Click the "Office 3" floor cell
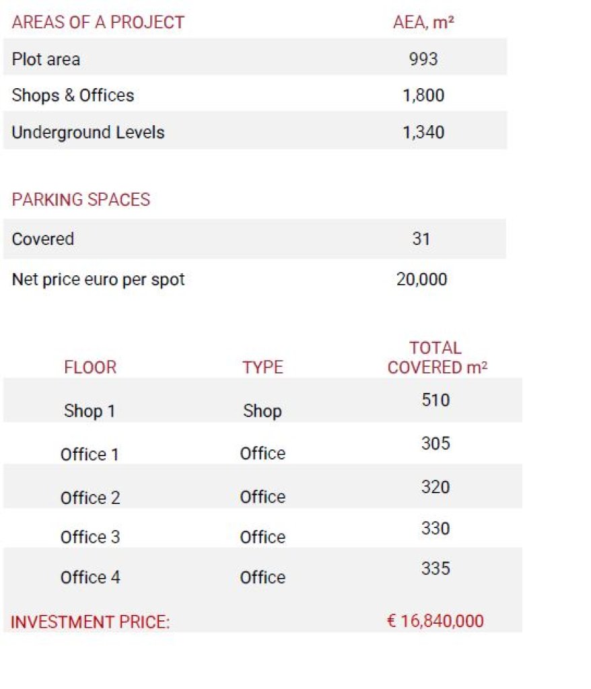The image size is (591, 689). click(x=90, y=537)
